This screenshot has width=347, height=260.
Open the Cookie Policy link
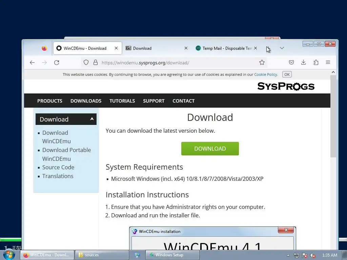[x=266, y=74]
